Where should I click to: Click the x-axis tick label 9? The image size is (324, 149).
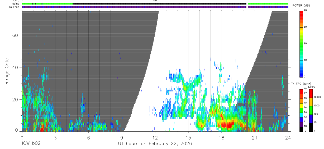click(x=122, y=137)
